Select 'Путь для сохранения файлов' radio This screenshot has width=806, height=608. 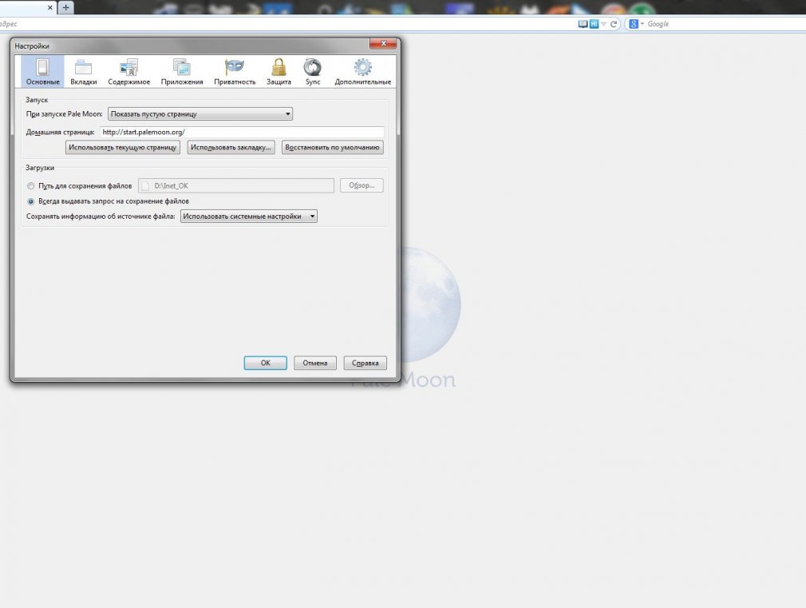point(31,186)
